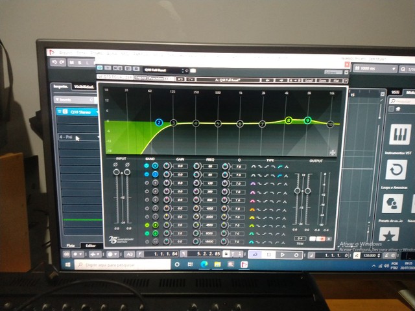
Task: Select Legacy mode button
Action: coord(141,78)
